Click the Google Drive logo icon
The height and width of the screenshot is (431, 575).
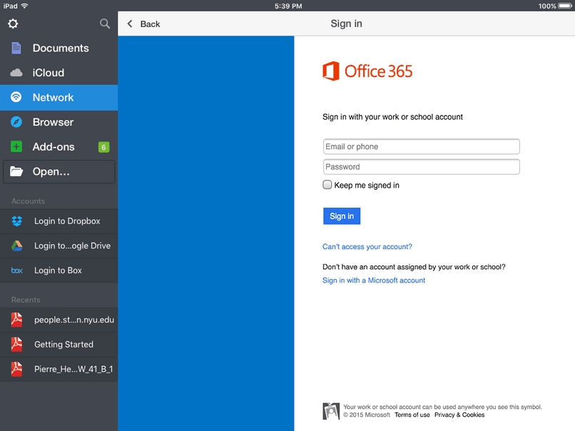point(17,245)
